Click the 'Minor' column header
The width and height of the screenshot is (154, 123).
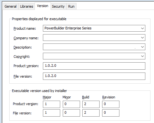(x=67, y=97)
